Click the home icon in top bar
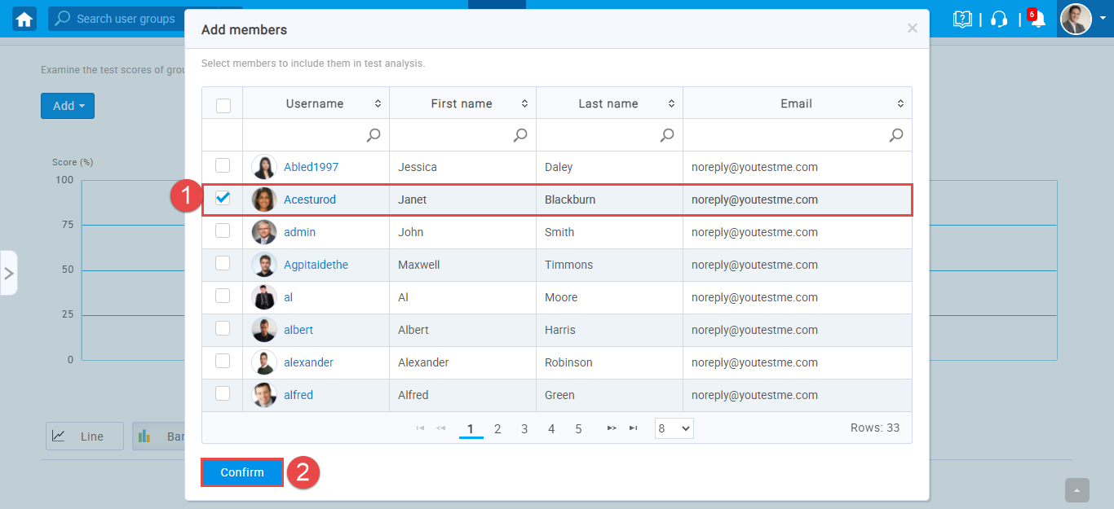This screenshot has width=1114, height=509. 24,19
